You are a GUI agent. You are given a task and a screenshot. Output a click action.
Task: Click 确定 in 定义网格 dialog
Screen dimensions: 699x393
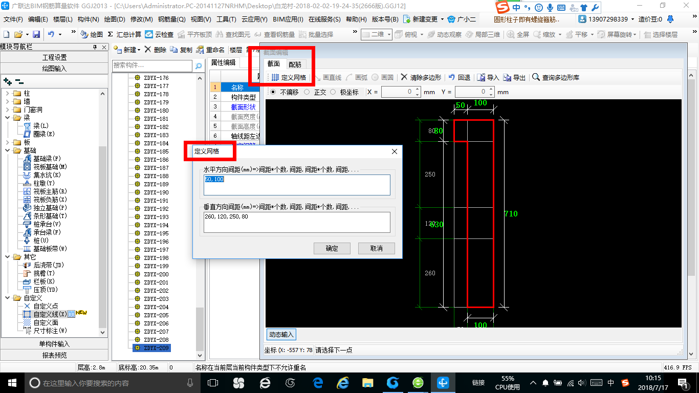tap(332, 248)
